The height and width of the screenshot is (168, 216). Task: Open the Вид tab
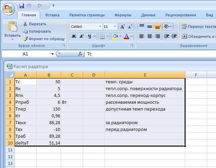[x=210, y=15]
